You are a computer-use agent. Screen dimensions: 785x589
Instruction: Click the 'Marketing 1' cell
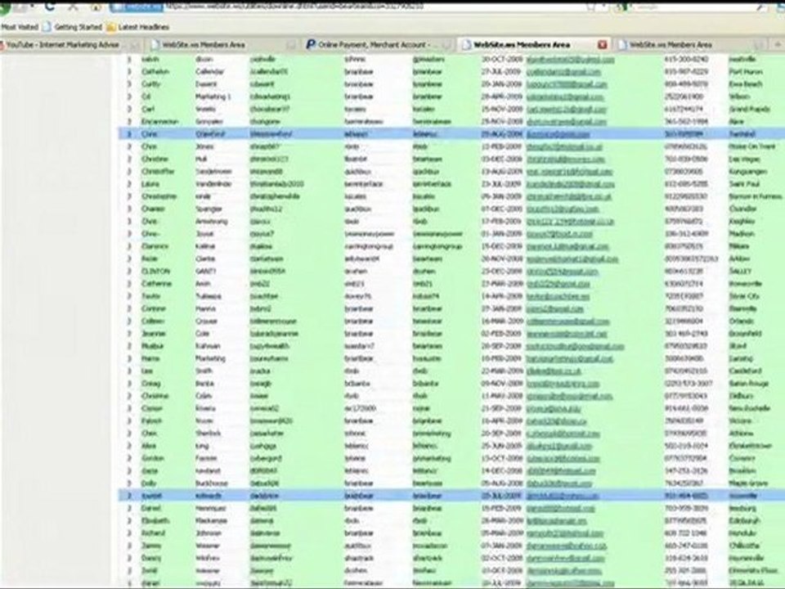213,97
